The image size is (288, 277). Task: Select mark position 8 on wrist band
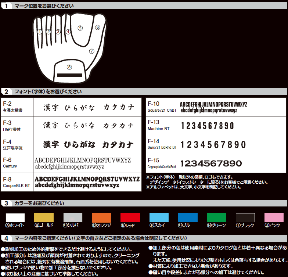69,67
